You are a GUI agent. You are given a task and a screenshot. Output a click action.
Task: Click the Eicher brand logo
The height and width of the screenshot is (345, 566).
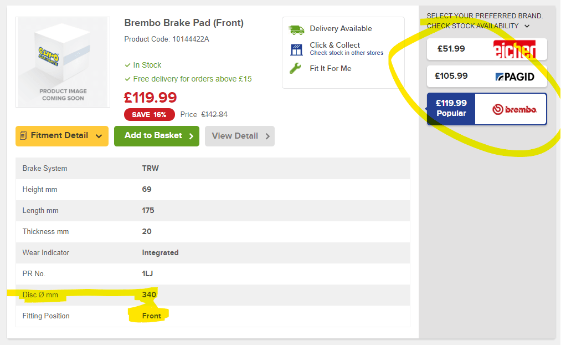coord(514,49)
